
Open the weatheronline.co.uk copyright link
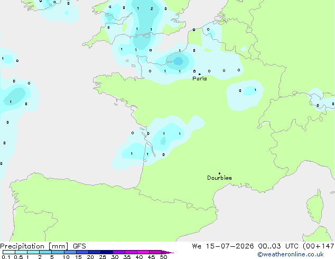(x=290, y=254)
